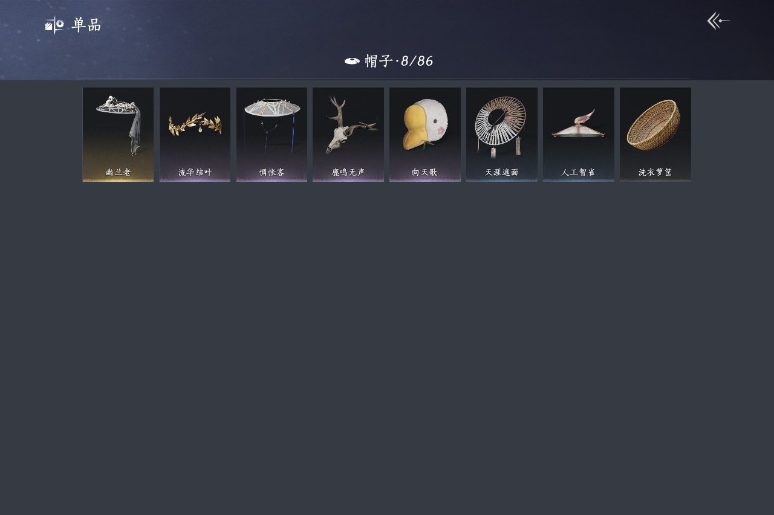Click the 洗衣箩筐 name label
The height and width of the screenshot is (515, 774).
655,172
